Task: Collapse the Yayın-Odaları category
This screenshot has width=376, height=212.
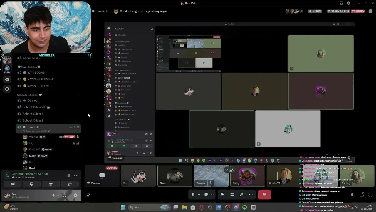Action: coord(31,67)
